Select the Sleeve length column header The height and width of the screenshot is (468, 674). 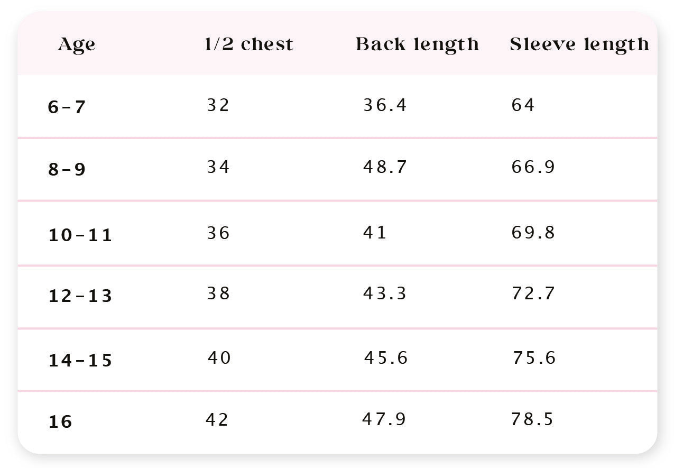pos(579,44)
